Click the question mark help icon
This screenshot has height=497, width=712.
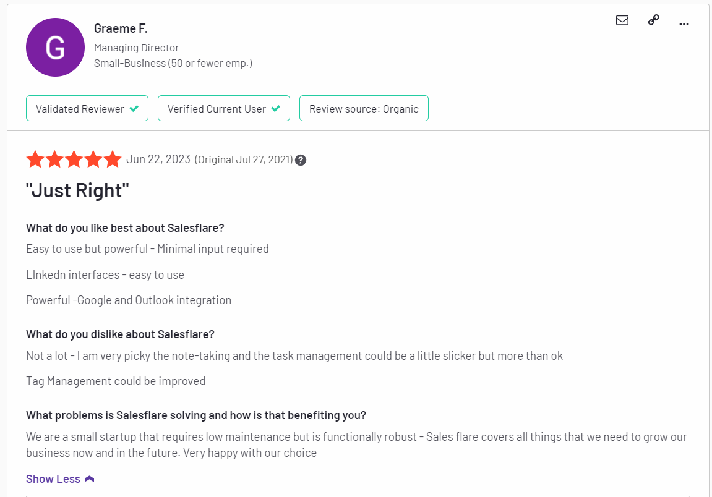coord(301,160)
